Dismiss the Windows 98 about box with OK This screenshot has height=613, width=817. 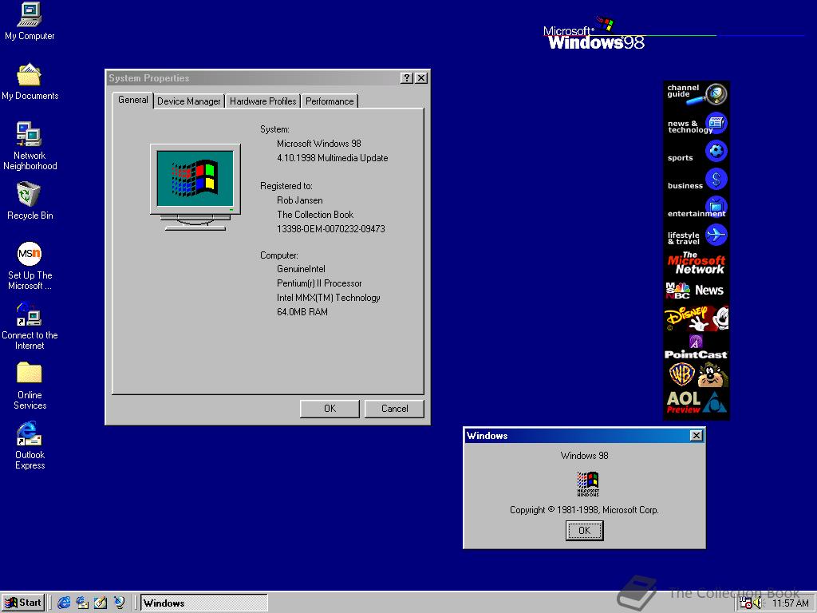pos(584,530)
